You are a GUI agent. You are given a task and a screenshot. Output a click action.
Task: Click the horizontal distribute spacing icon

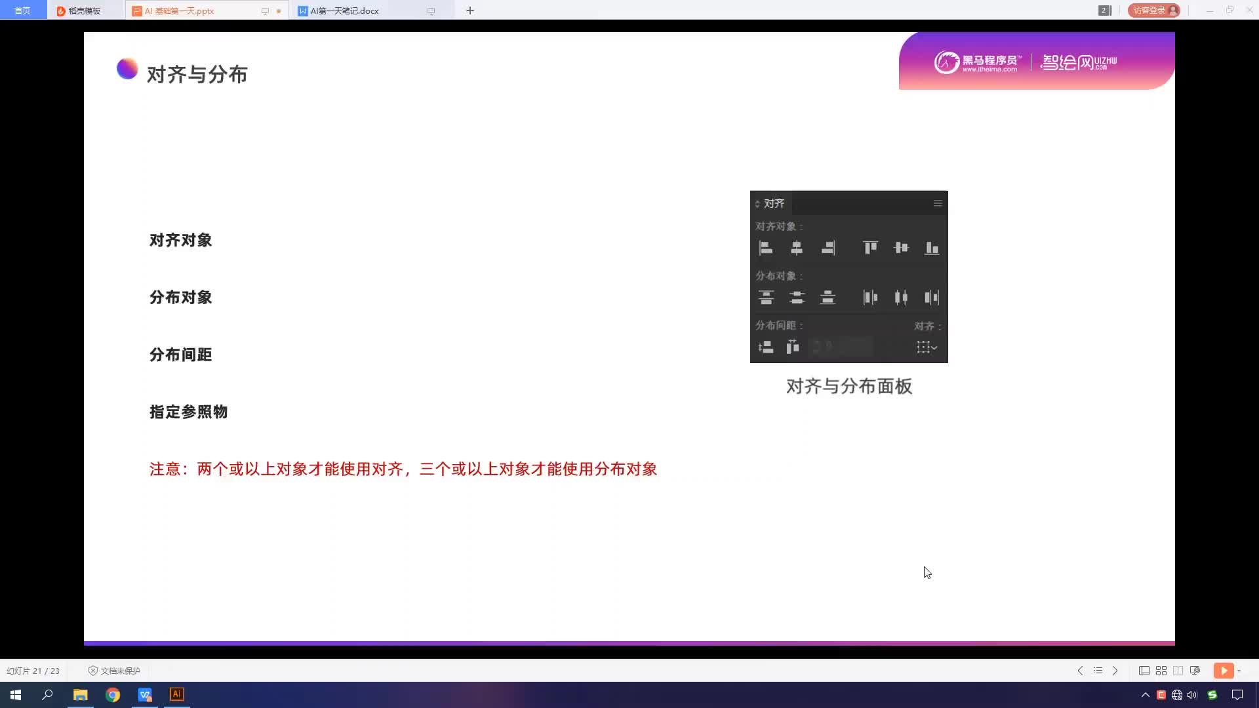793,345
